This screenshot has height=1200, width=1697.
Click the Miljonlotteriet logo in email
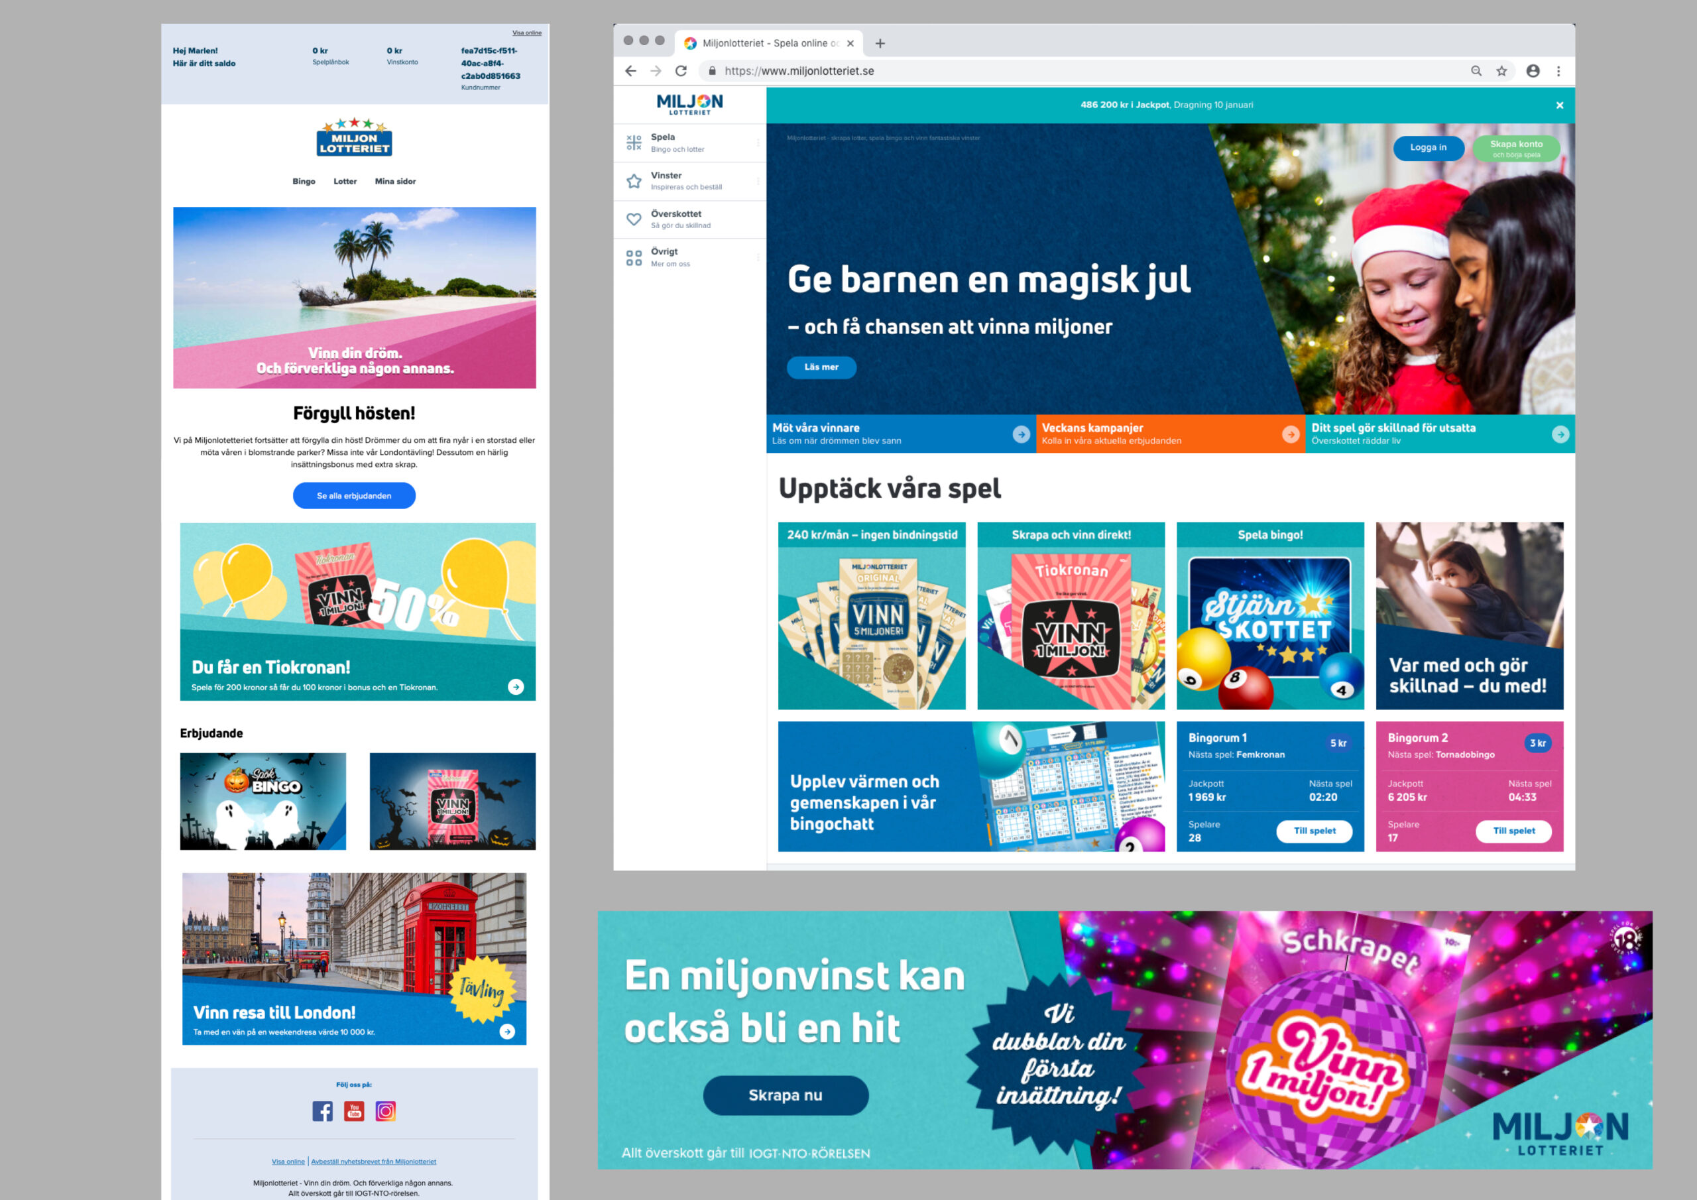354,139
